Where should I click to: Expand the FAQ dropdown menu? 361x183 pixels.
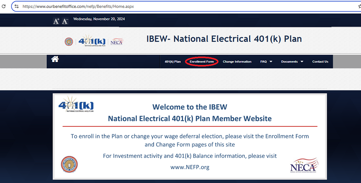pos(266,62)
